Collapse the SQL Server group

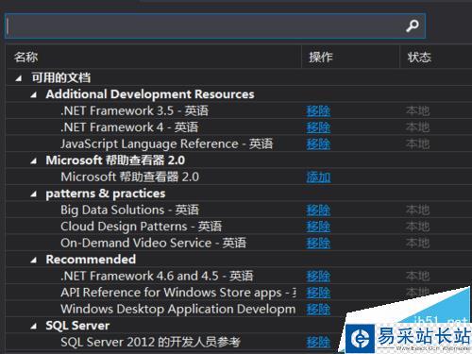(x=34, y=326)
